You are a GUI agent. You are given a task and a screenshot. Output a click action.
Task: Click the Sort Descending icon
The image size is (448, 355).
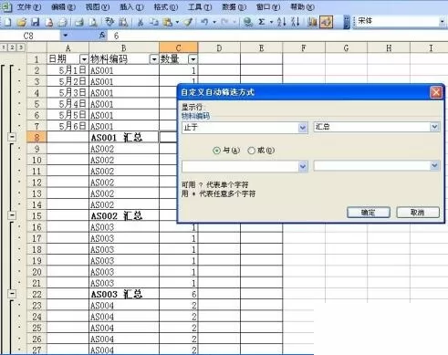(296, 22)
